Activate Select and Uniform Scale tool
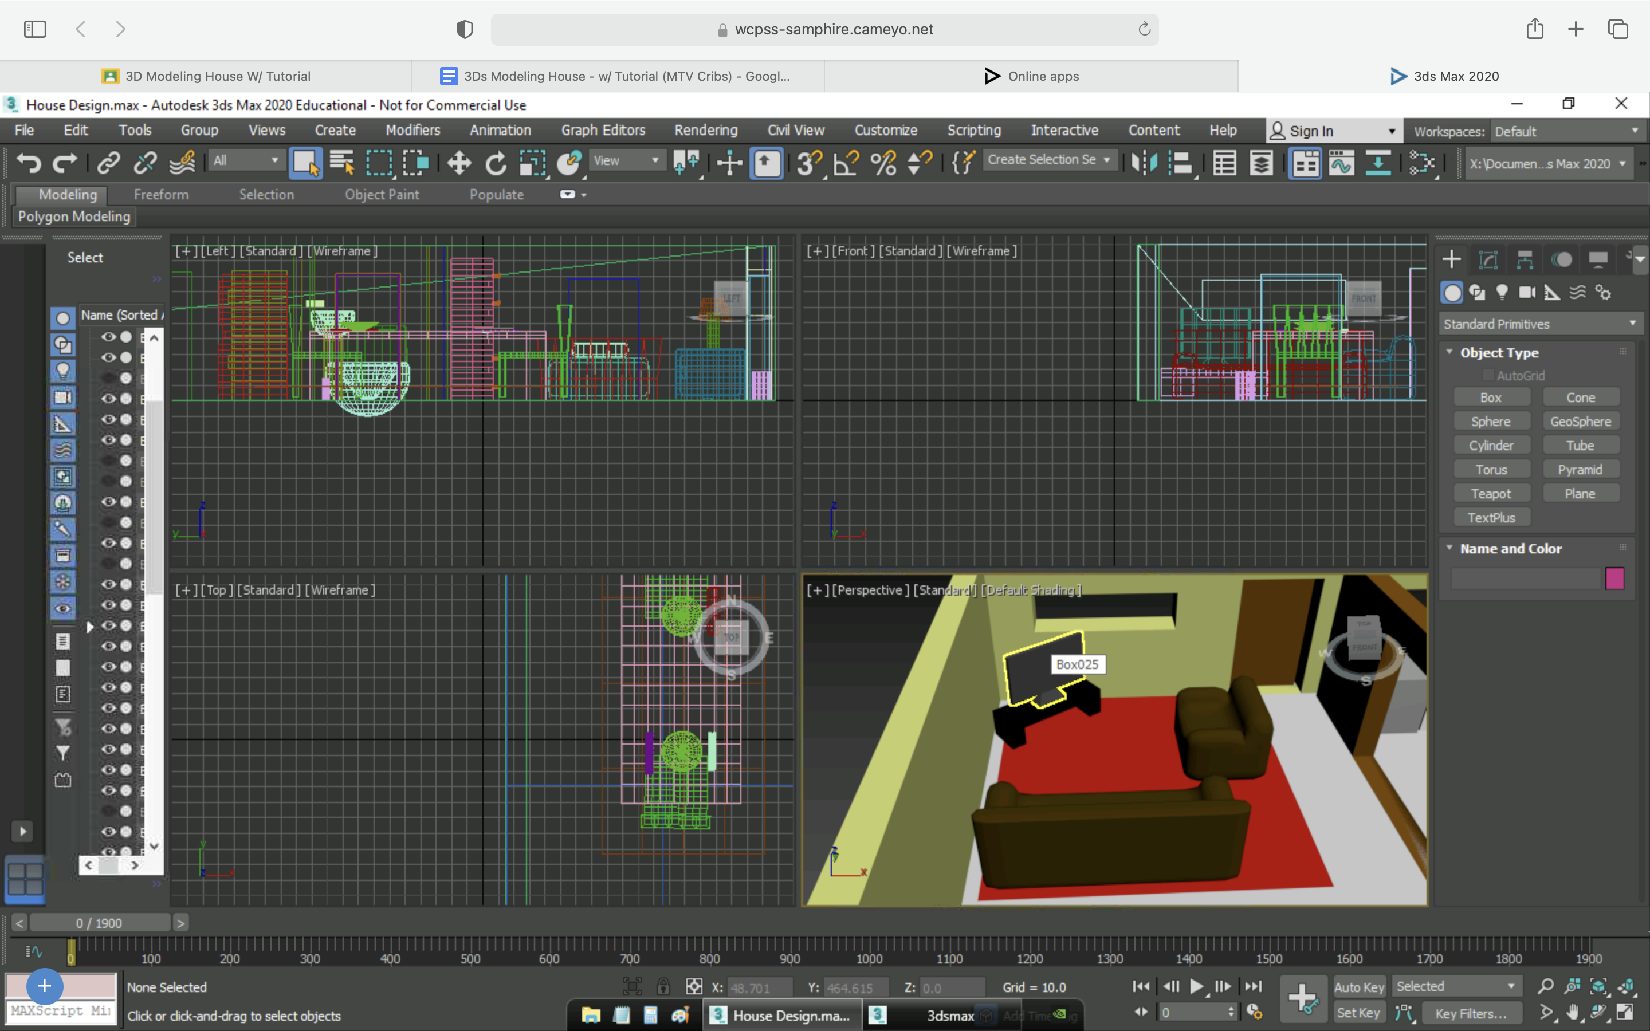Screen dimensions: 1650x1031 point(532,163)
